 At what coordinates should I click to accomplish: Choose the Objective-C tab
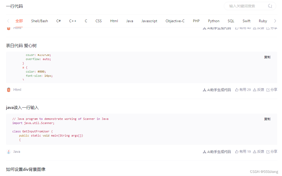pyautogui.click(x=175, y=21)
